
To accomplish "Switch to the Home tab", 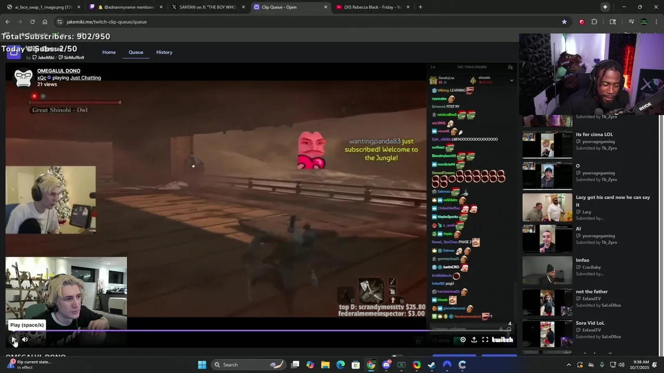I will click(x=109, y=52).
